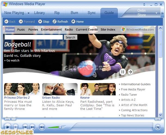Open the Princess Diaries 2 thumbnail
Image resolution: width=166 pixels, height=135 pixels.
point(22,89)
